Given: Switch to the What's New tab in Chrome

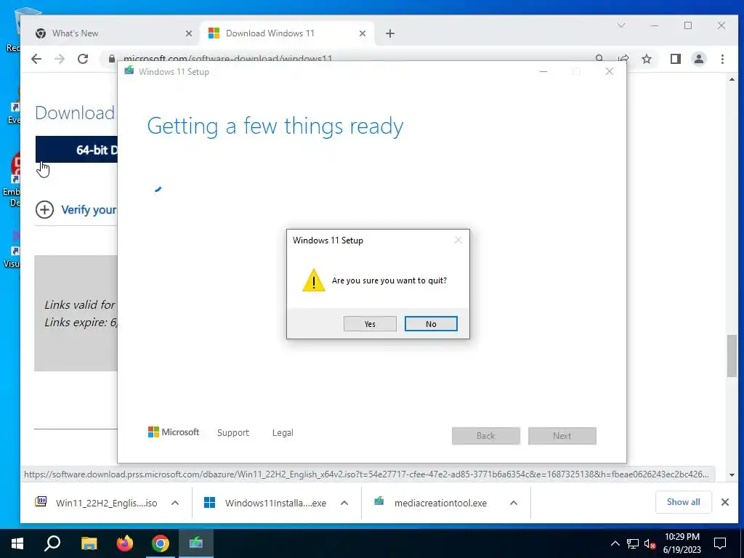Looking at the screenshot, I should 108,33.
